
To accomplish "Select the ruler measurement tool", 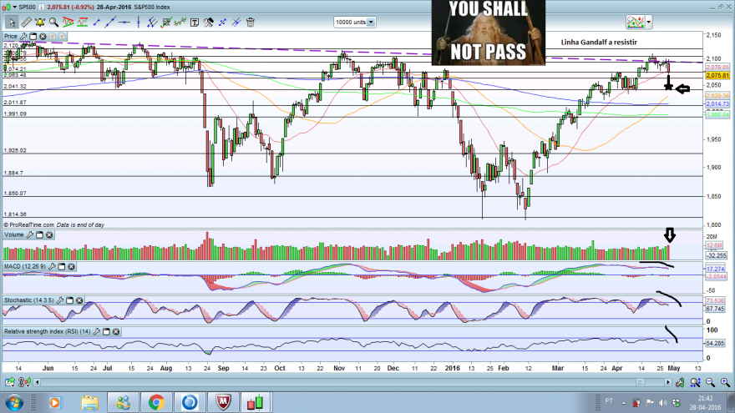I will click(26, 22).
